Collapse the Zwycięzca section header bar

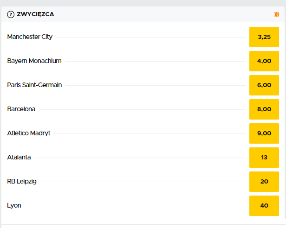point(143,14)
